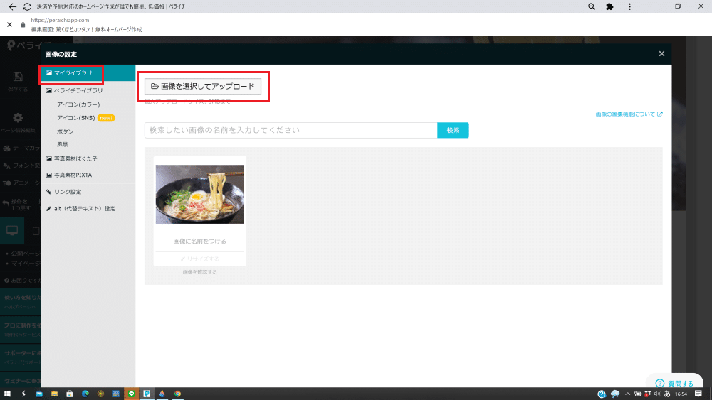
Task: Show hidden tray icons chevron
Action: (627, 394)
